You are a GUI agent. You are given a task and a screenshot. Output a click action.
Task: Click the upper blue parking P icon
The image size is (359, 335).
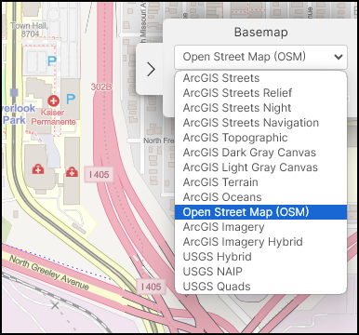point(52,60)
